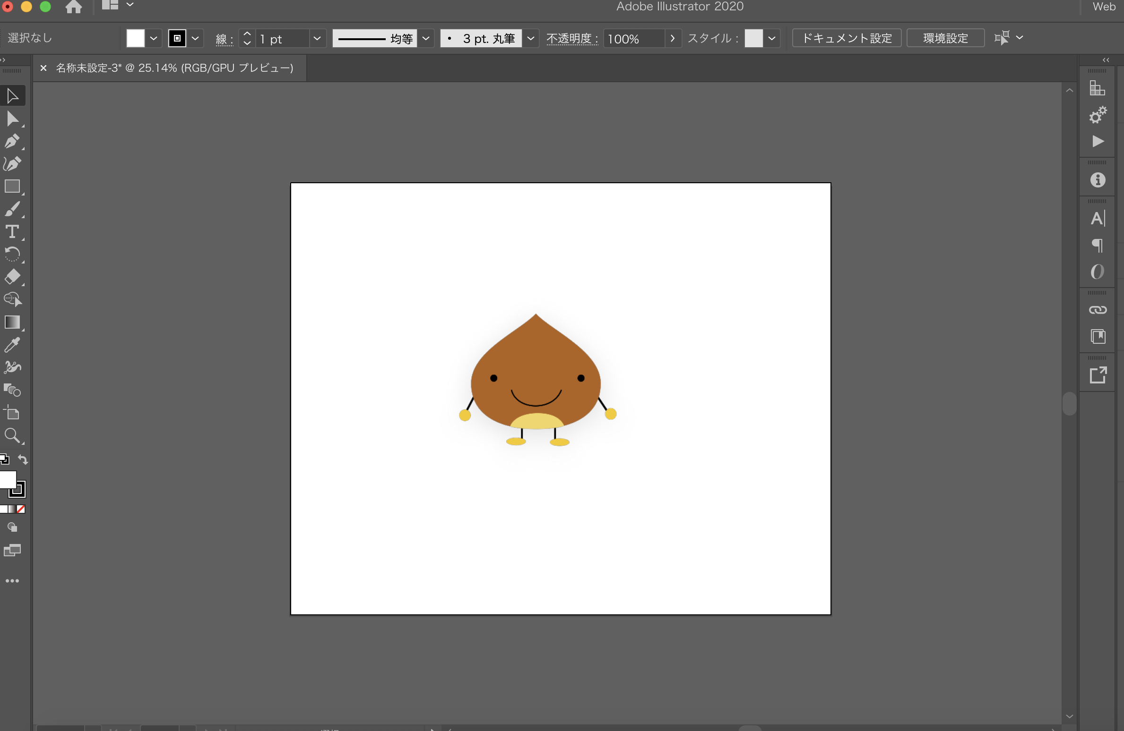Select the Artboard tool
This screenshot has width=1124, height=731.
coord(13,413)
